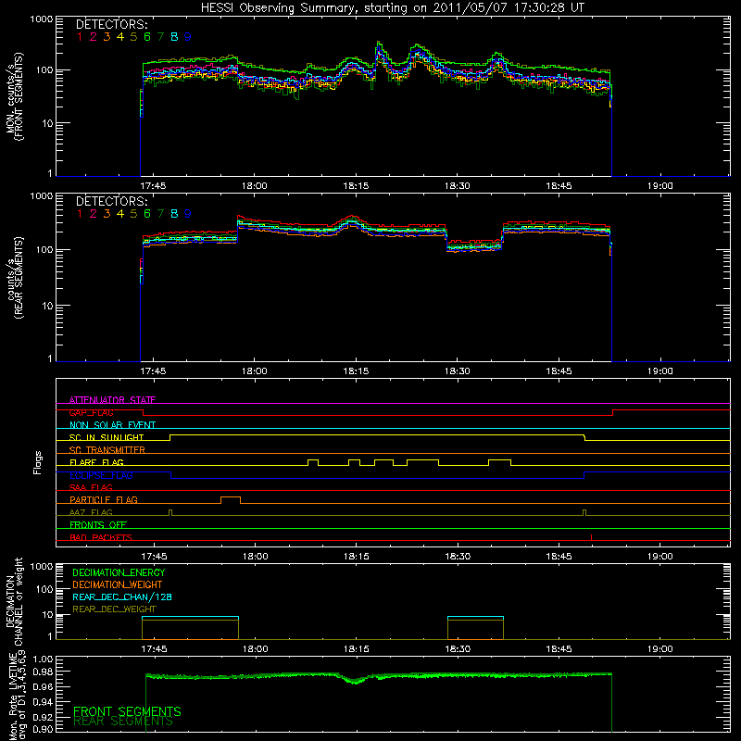Click the SAA_FLAG label

(91, 487)
